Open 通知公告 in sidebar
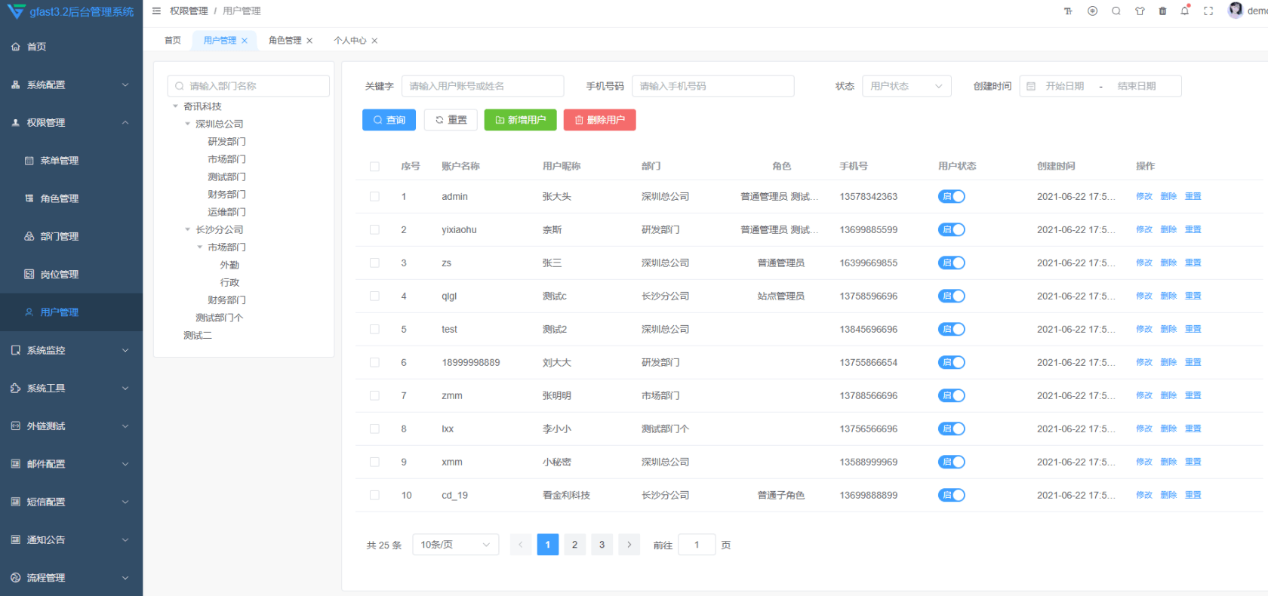 coord(71,539)
